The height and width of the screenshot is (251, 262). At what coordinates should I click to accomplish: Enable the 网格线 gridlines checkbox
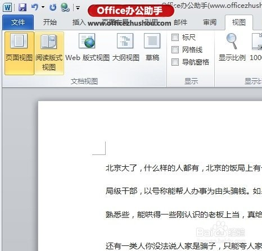(x=175, y=50)
